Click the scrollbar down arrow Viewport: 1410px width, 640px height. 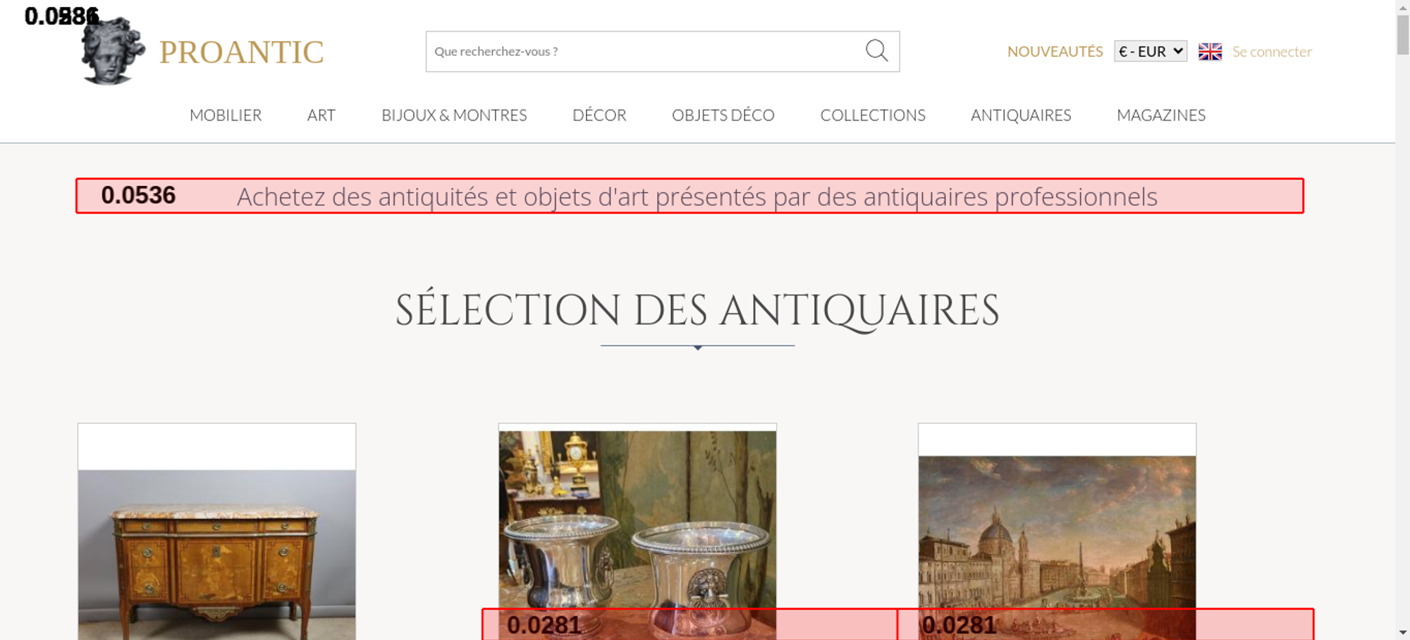pyautogui.click(x=1402, y=632)
